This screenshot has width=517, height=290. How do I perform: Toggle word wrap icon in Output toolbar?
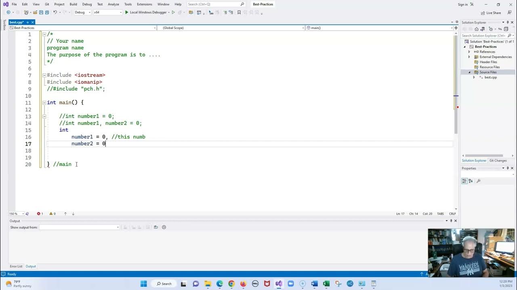coord(156,227)
